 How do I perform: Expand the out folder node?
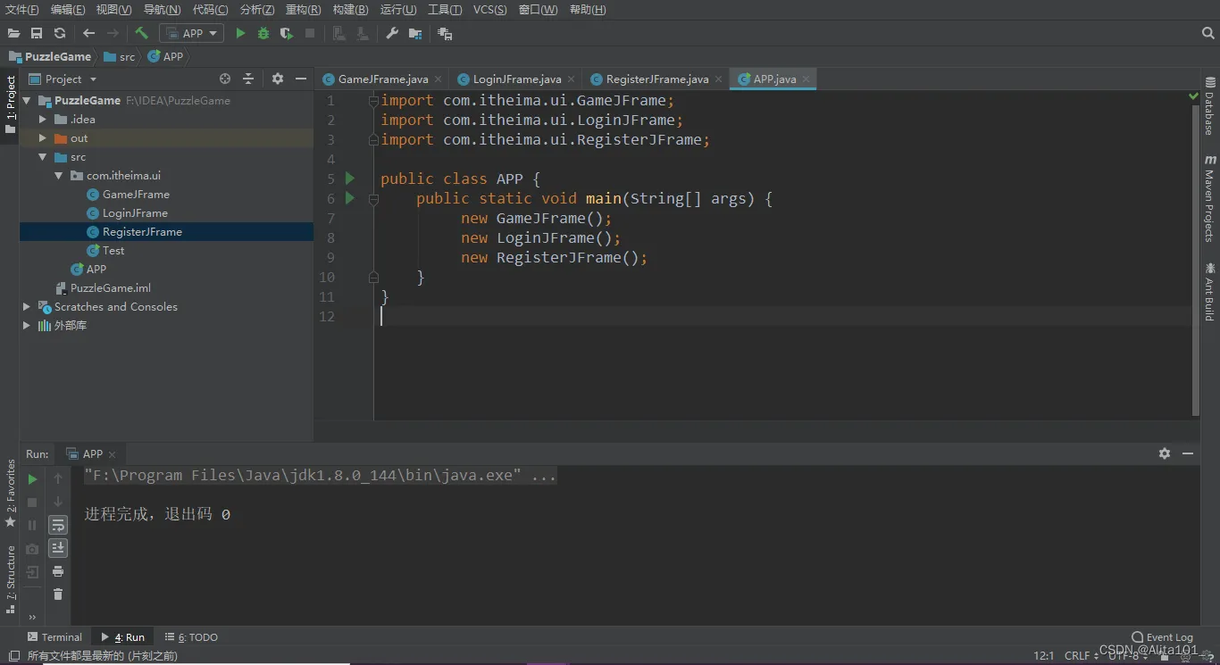pos(42,137)
